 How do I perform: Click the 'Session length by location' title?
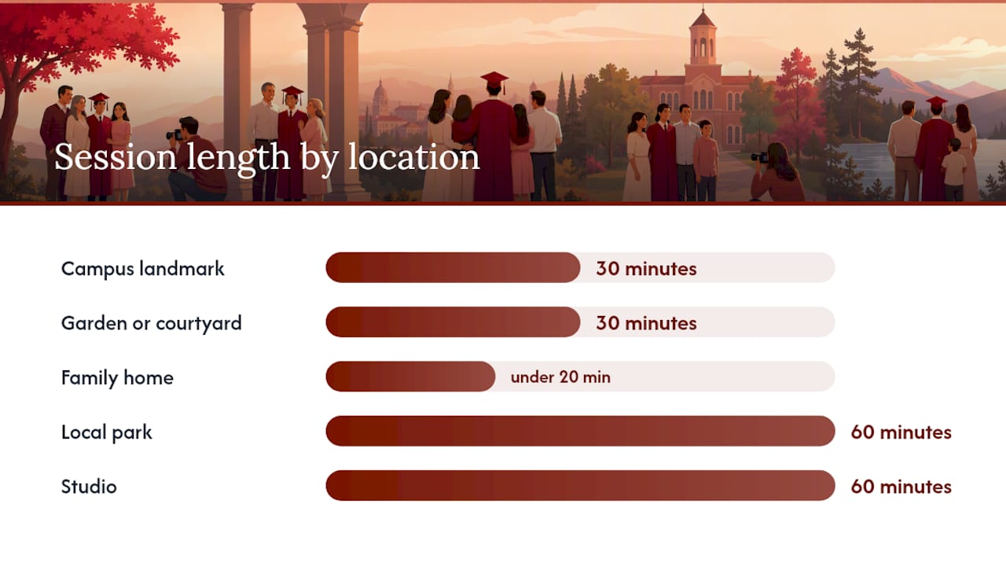(x=266, y=156)
